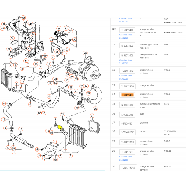186x186 pixels.
Task: Open part number 7L6145941J
Action: [x=127, y=30]
